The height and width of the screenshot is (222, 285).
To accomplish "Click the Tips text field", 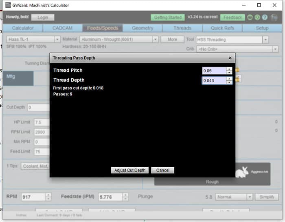I will coord(35,166).
